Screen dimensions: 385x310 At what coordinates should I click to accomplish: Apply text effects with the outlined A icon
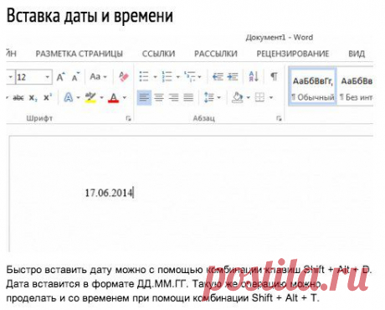pos(69,97)
